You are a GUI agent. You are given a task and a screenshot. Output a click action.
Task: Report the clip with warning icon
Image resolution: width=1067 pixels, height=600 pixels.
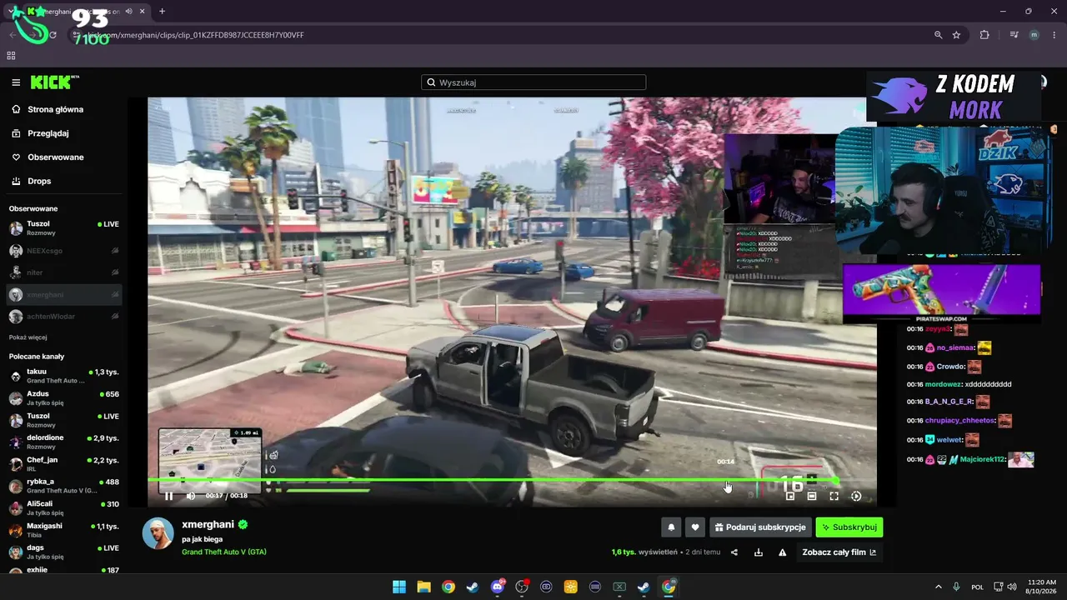783,552
